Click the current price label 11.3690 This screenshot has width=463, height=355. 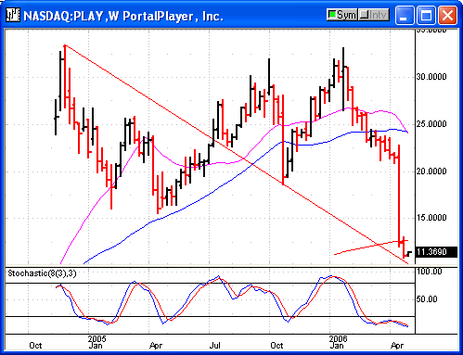click(x=436, y=252)
